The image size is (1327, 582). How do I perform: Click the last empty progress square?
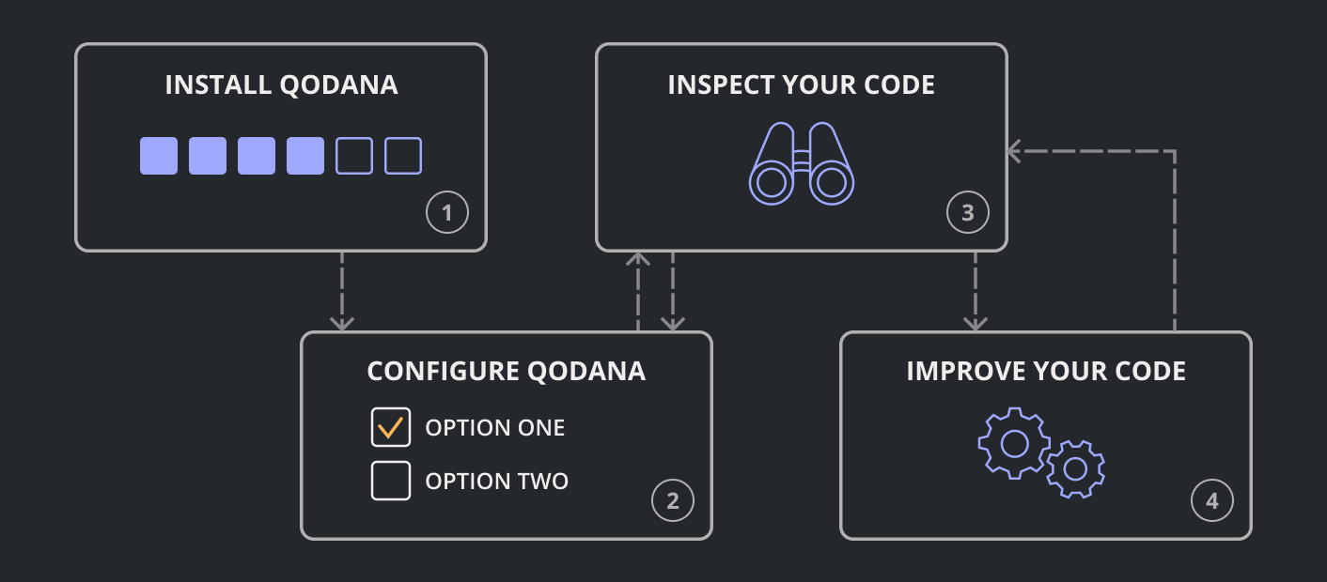point(403,156)
